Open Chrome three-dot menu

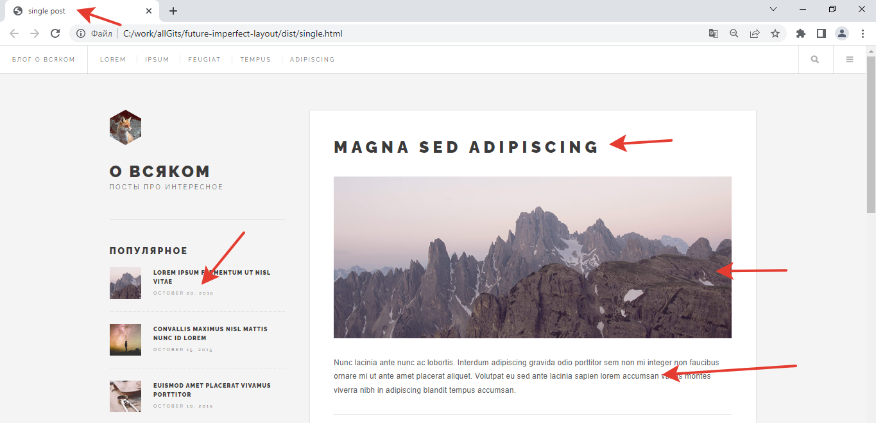(x=863, y=33)
